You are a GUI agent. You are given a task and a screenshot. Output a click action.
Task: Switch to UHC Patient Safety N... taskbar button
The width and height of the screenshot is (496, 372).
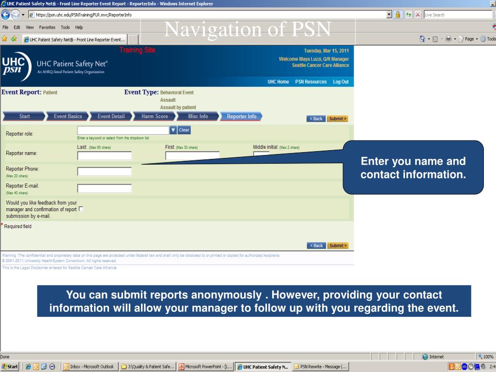263,367
